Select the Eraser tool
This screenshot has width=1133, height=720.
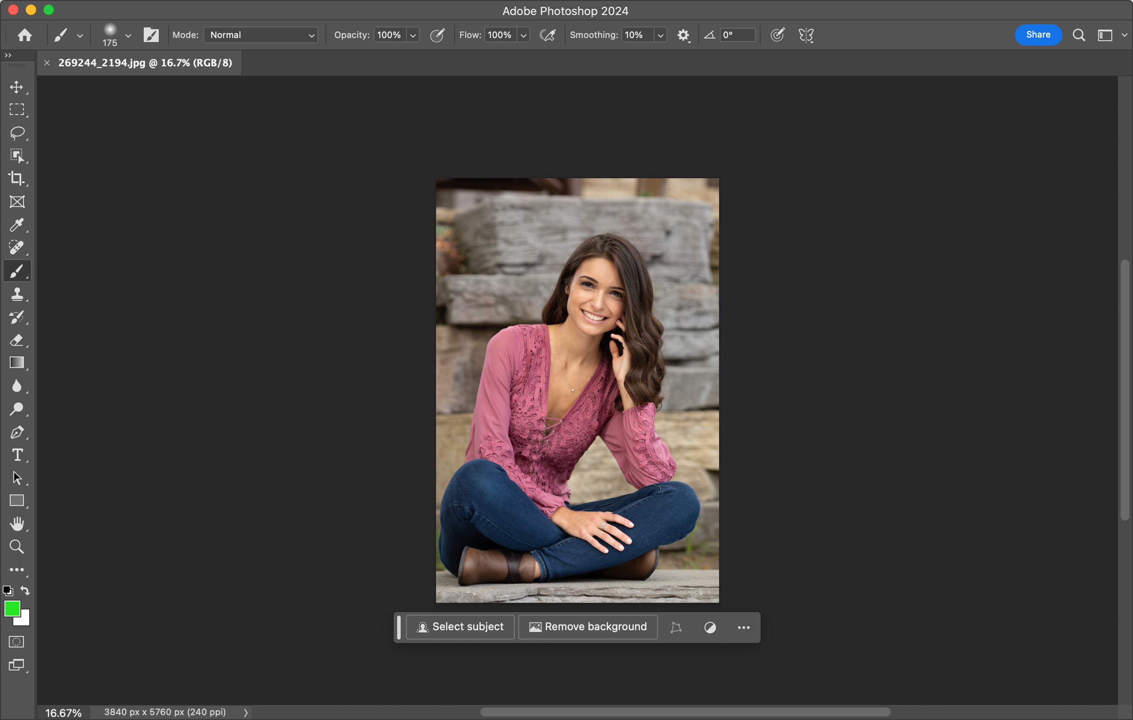[x=17, y=340]
